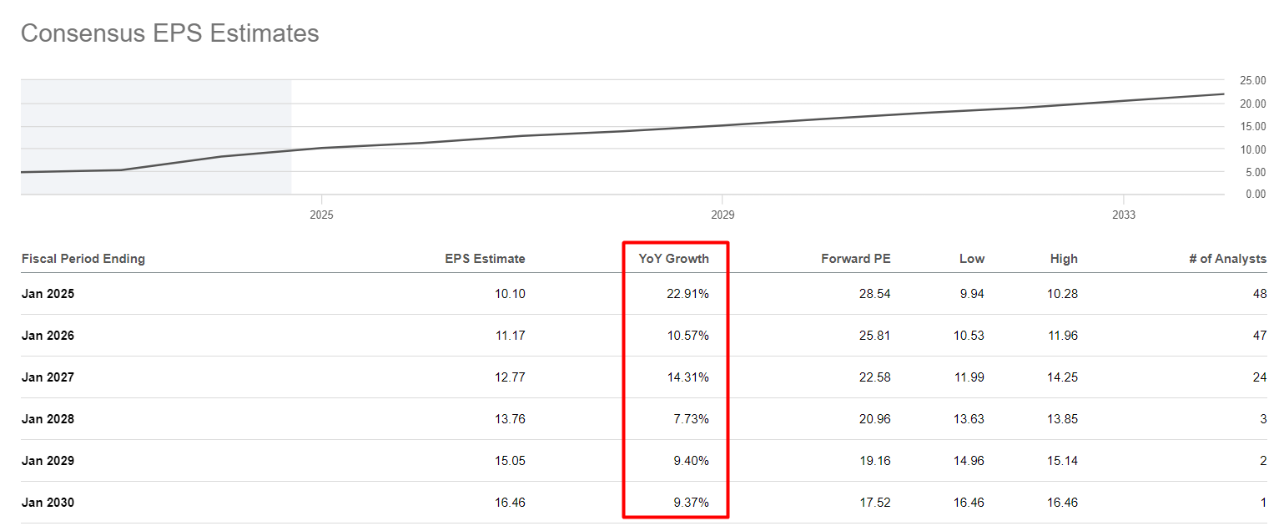Click the Consensus EPS Estimates heading
Viewport: 1284px width, 526px height.
(x=169, y=33)
